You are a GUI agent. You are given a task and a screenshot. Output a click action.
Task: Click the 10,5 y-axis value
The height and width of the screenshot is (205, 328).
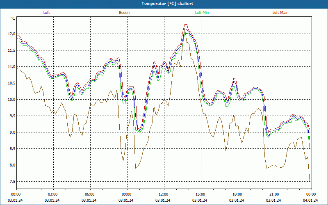click(12, 83)
